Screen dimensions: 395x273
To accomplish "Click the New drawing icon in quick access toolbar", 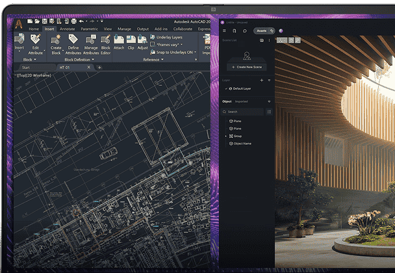I will click(30, 21).
